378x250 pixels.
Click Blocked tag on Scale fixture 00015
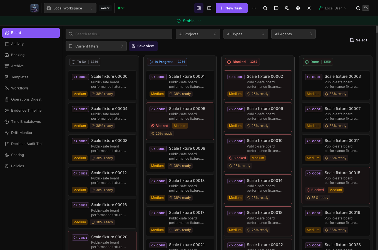pos(315,190)
